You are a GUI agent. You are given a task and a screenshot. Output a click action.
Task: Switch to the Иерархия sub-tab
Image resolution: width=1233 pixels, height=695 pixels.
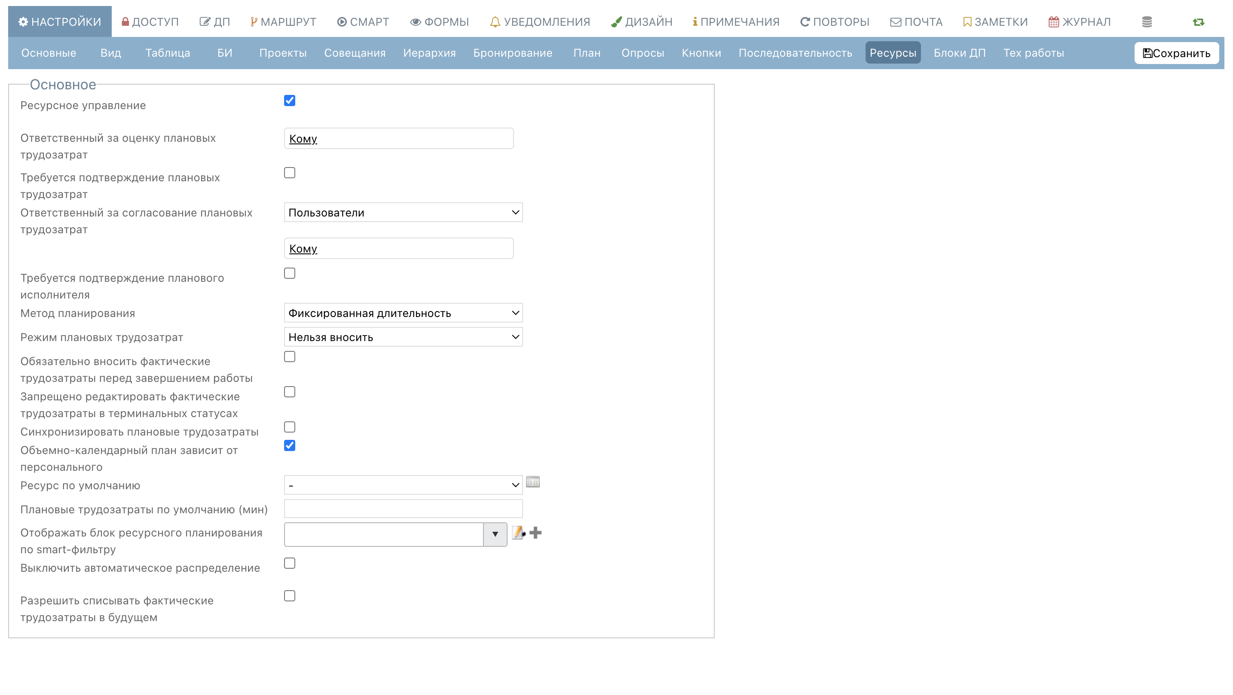(429, 53)
